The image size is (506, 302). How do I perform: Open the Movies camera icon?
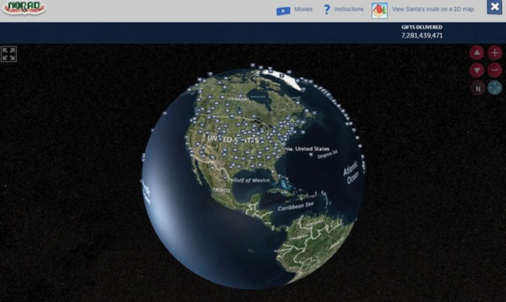(x=283, y=11)
